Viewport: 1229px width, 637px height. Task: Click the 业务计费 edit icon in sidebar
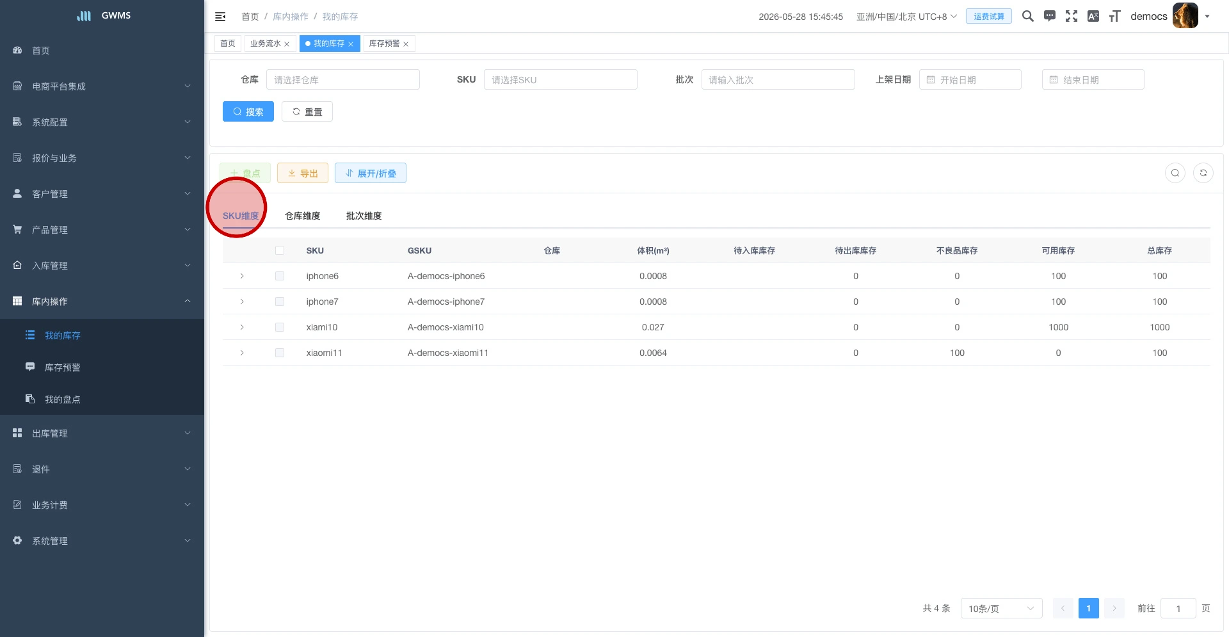click(x=17, y=504)
